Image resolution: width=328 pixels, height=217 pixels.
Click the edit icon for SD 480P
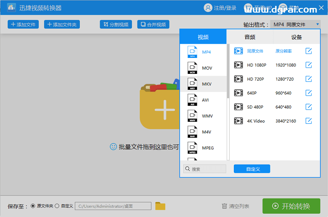tap(308, 107)
